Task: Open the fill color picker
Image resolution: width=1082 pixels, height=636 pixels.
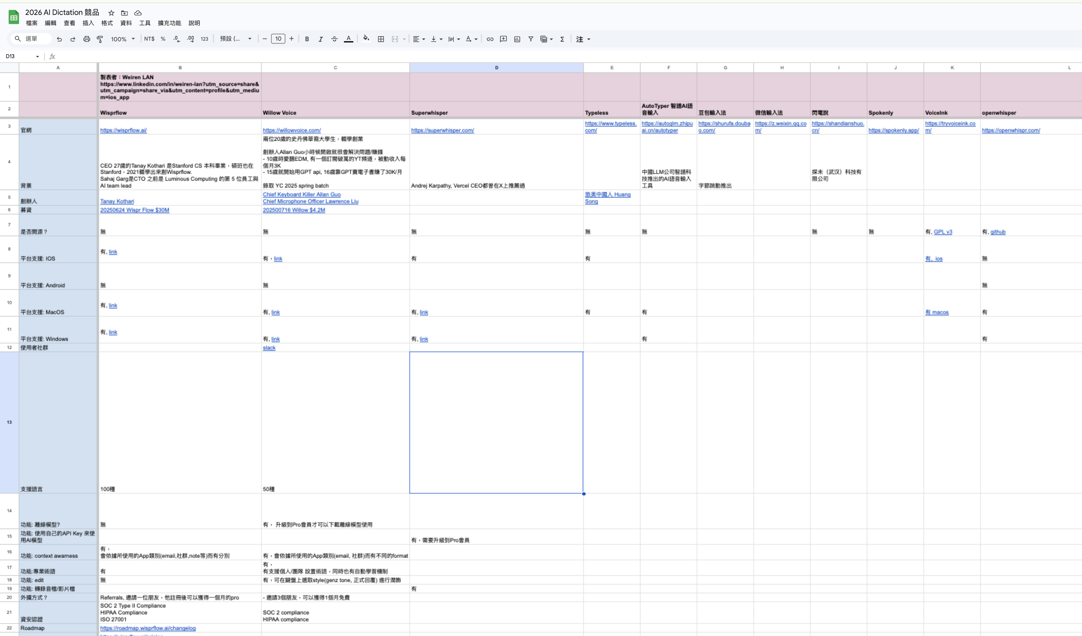Action: point(366,39)
